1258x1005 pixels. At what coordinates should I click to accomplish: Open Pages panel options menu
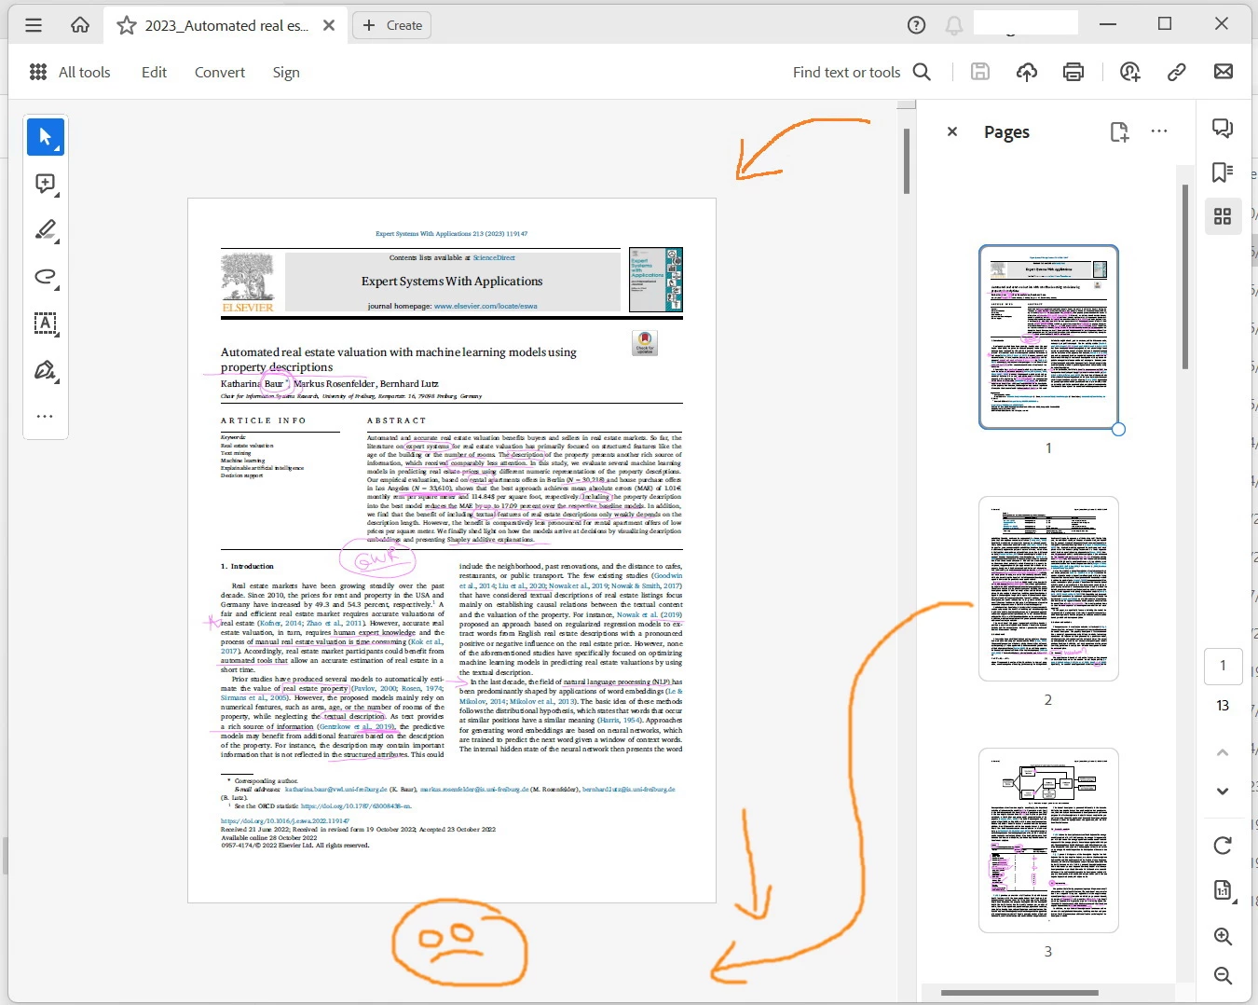pyautogui.click(x=1159, y=131)
